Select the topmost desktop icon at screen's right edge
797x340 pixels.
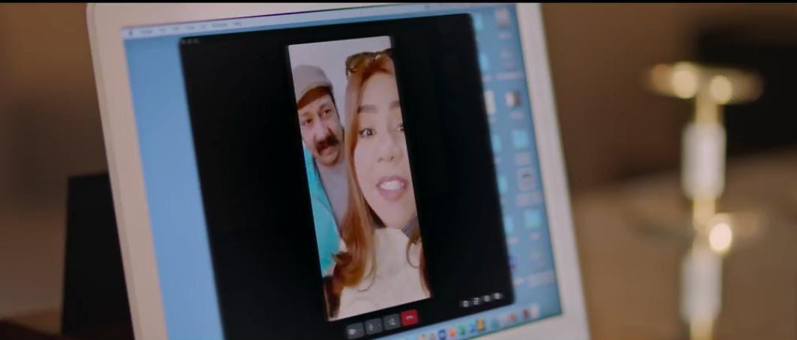tap(501, 16)
